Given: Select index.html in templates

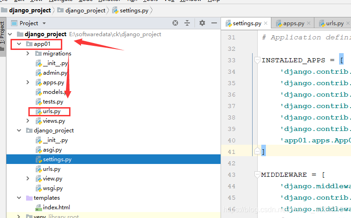Looking at the screenshot, I should click(56, 207).
